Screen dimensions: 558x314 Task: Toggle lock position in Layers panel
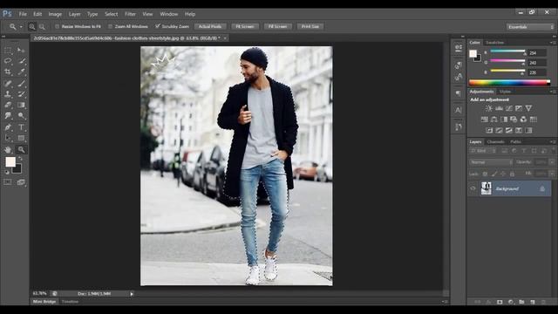pos(503,174)
